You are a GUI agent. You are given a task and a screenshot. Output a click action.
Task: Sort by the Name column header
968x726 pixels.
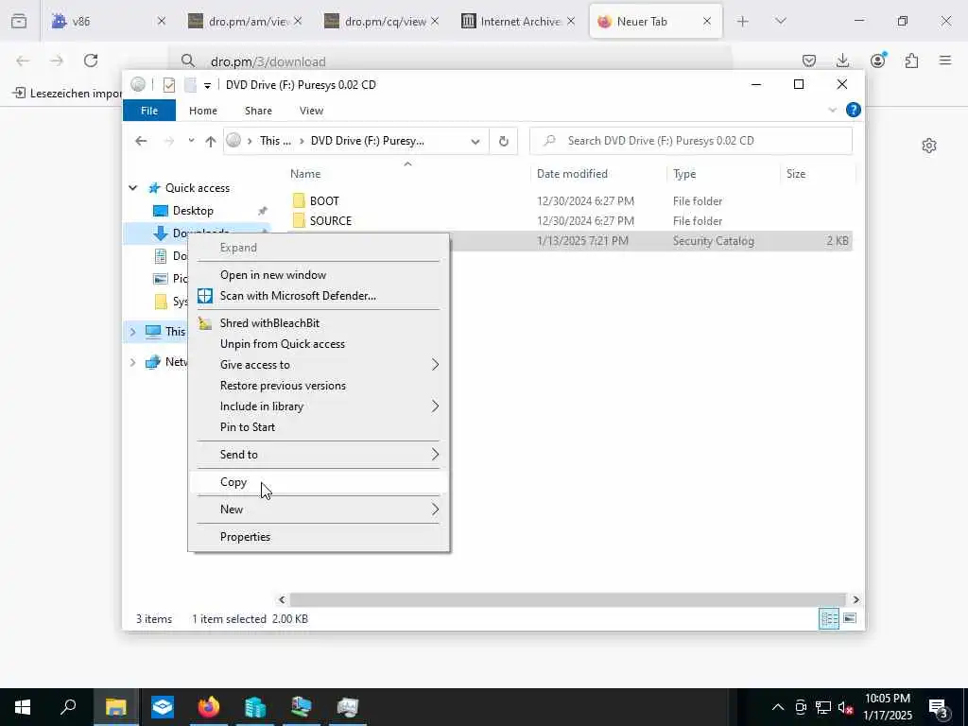click(x=305, y=174)
